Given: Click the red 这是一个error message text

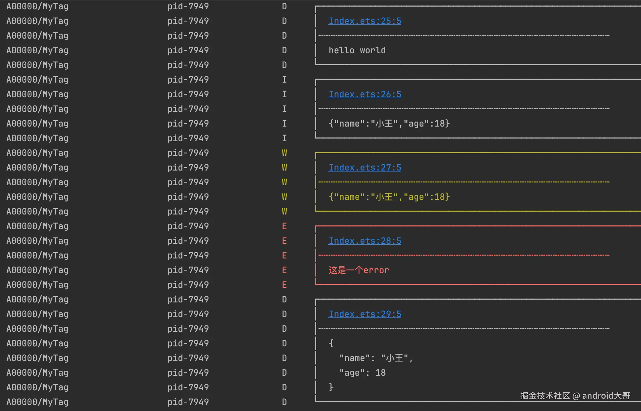Looking at the screenshot, I should point(359,270).
